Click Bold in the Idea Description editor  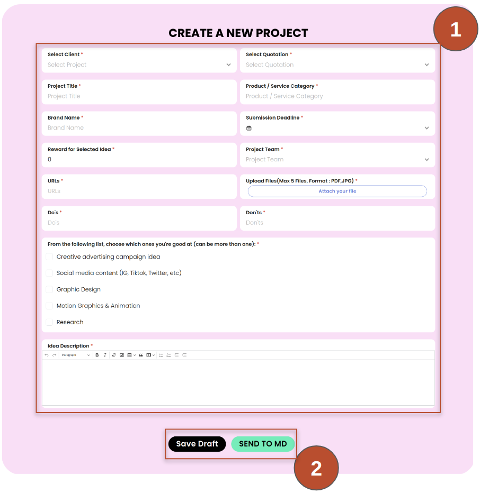point(97,355)
